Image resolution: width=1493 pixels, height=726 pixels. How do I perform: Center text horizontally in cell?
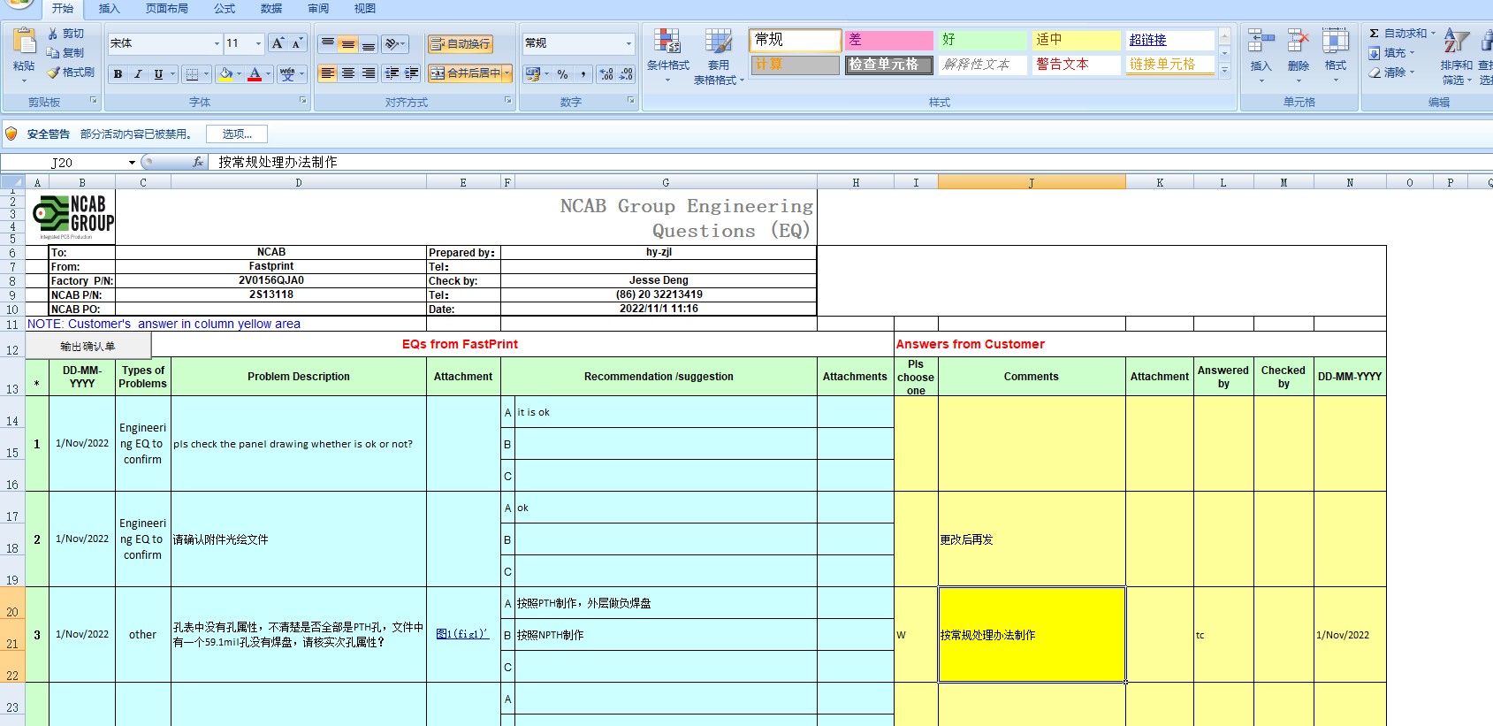(x=348, y=73)
